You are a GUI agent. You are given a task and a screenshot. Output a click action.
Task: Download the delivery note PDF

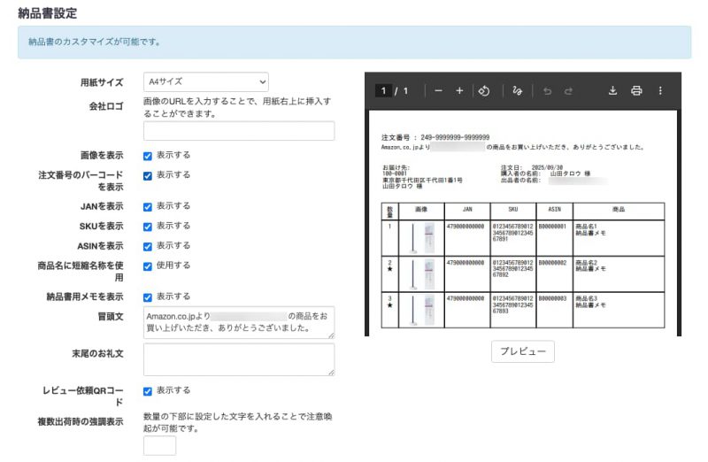coord(612,91)
